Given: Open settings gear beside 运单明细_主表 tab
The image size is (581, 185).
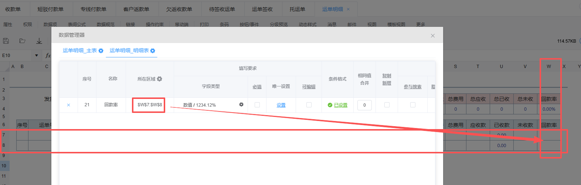Looking at the screenshot, I should point(101,51).
